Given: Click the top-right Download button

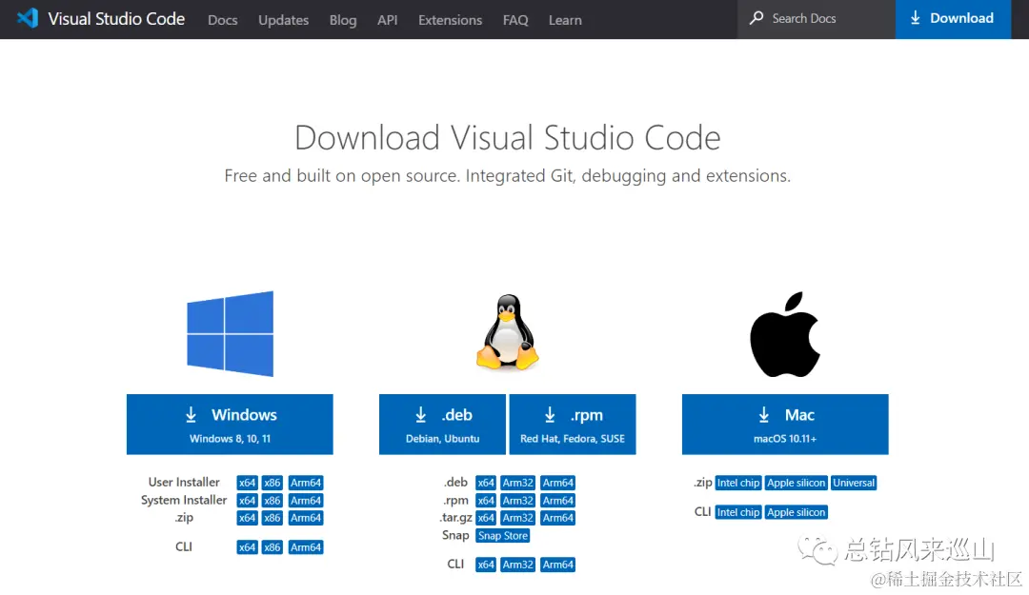Looking at the screenshot, I should pyautogui.click(x=953, y=19).
